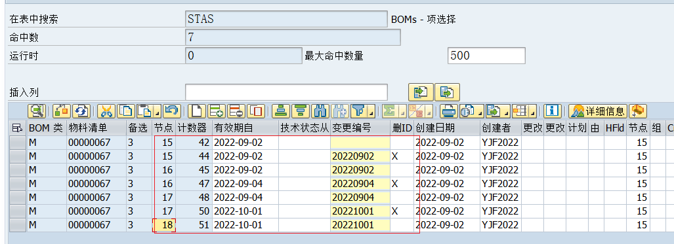Viewport: 674px width, 244px height.
Task: Click the empty change number cell in counter 42 row
Action: point(360,143)
